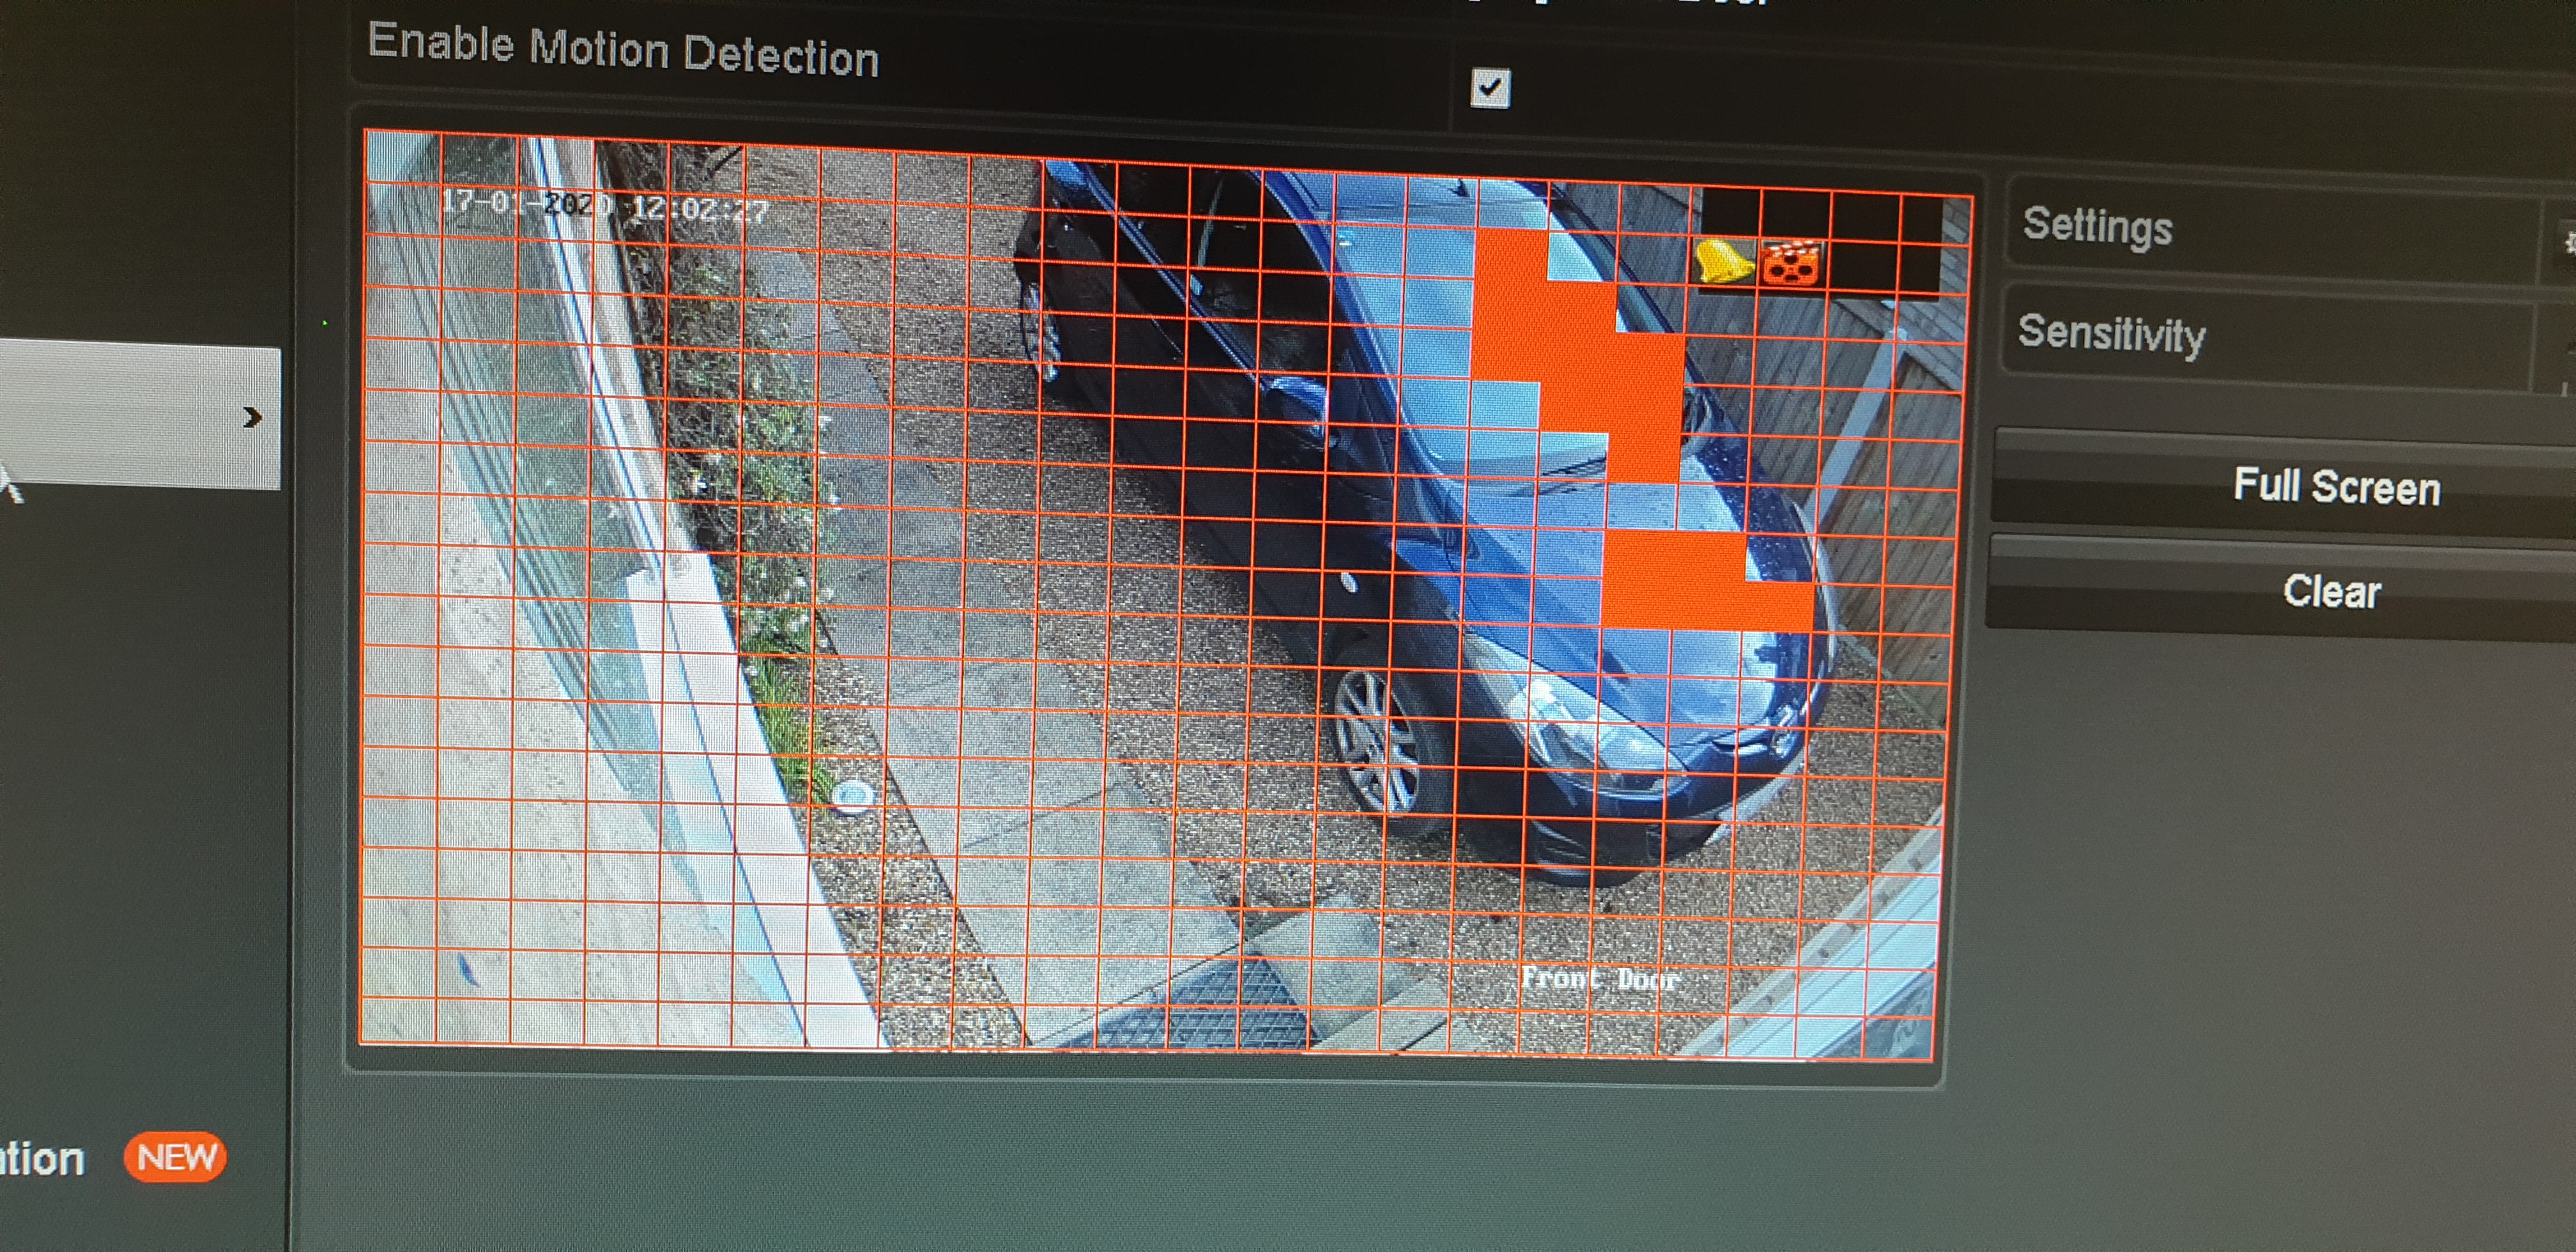Image resolution: width=2576 pixels, height=1252 pixels.
Task: Click the Front Door camera name overlay
Action: (x=1600, y=978)
